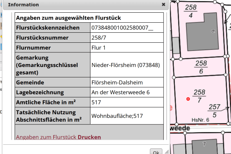The image size is (231, 154).
Task: Click parcel 258/7 label on map
Action: point(199,96)
